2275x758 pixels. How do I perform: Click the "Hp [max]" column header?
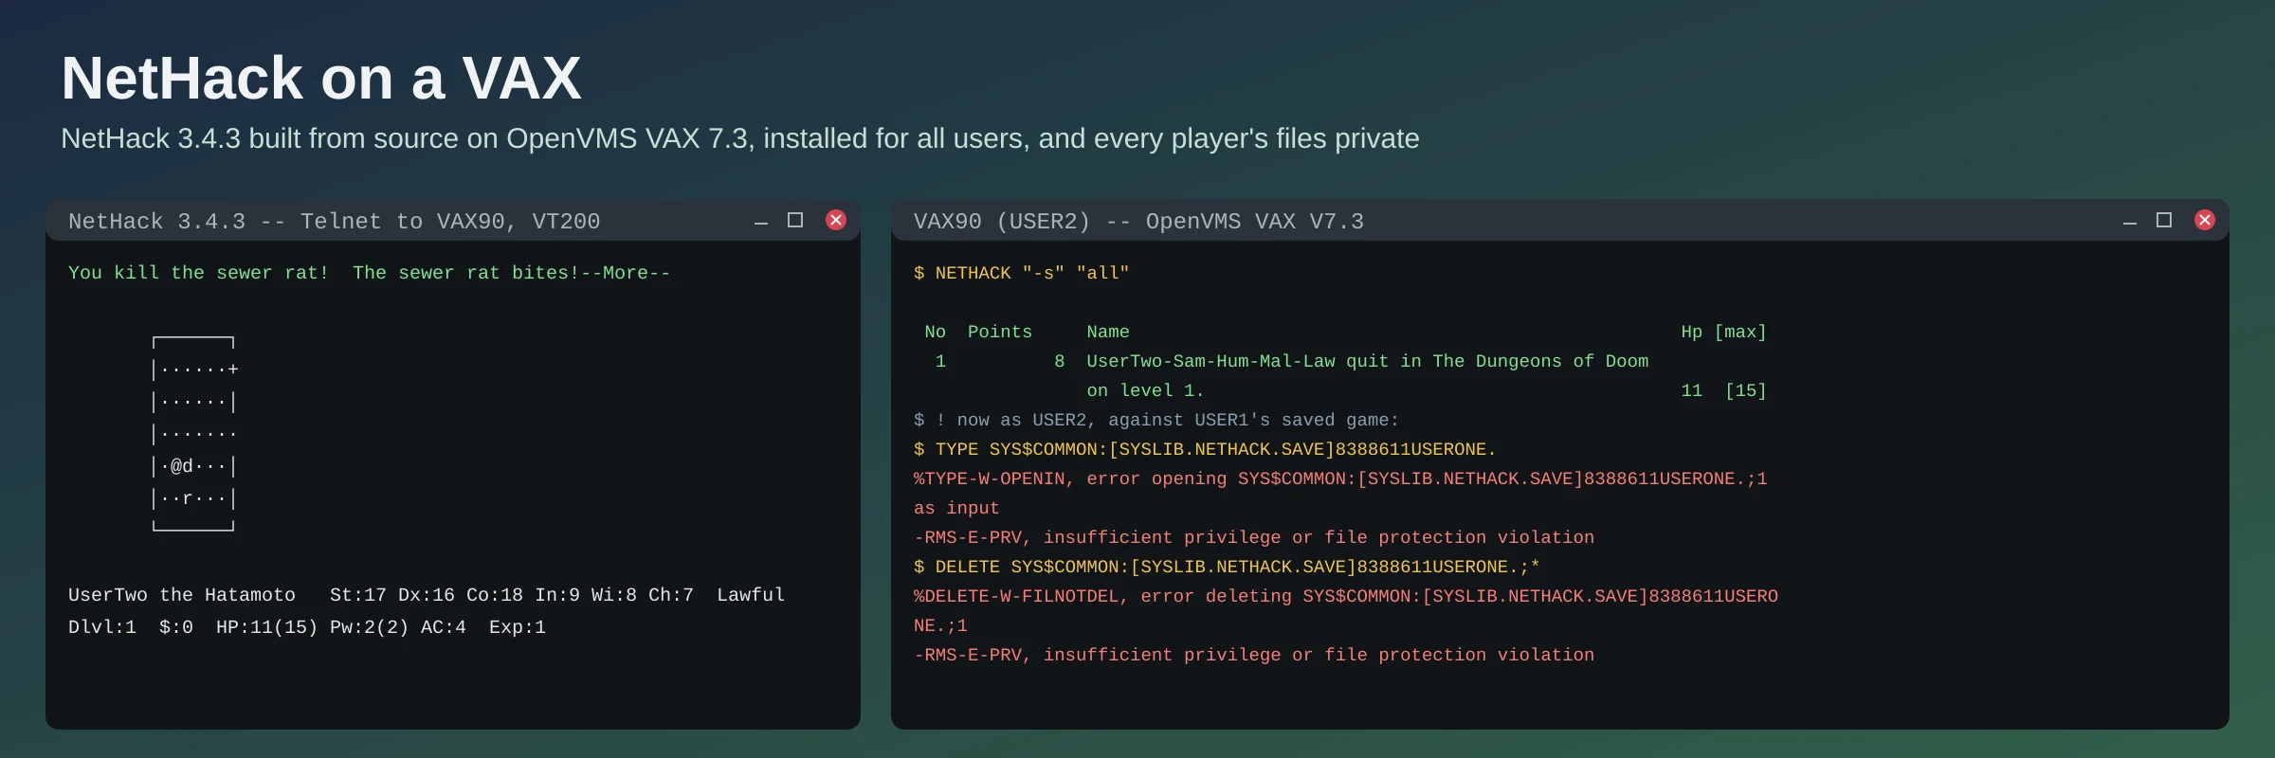(x=1724, y=333)
